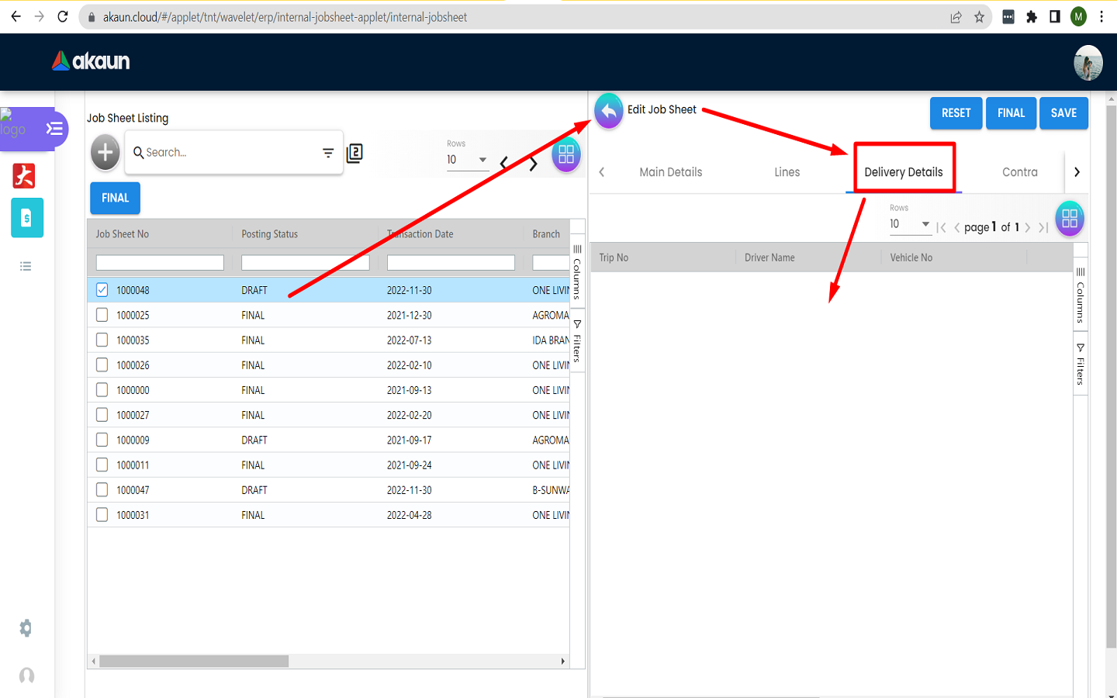This screenshot has height=698, width=1117.
Task: Expand the Columns side panel in listing grid
Action: point(577,271)
